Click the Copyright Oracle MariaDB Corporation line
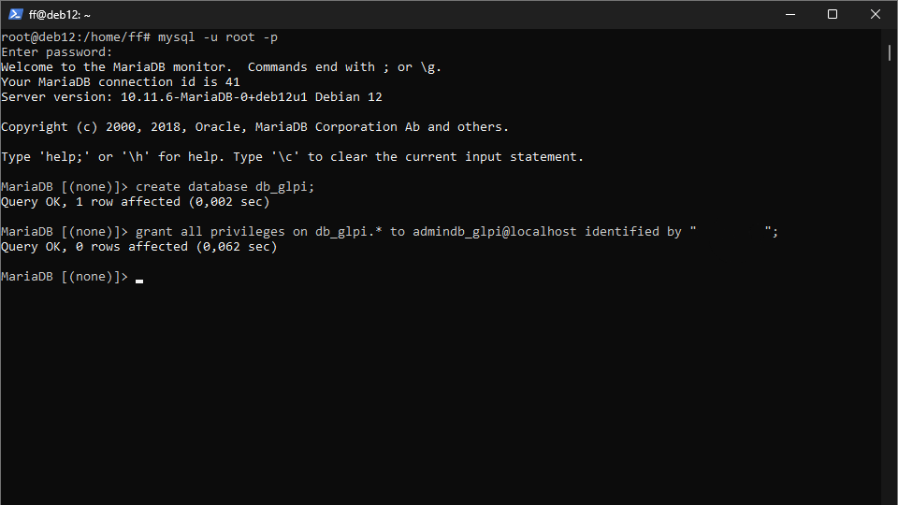This screenshot has height=505, width=898. [x=254, y=127]
